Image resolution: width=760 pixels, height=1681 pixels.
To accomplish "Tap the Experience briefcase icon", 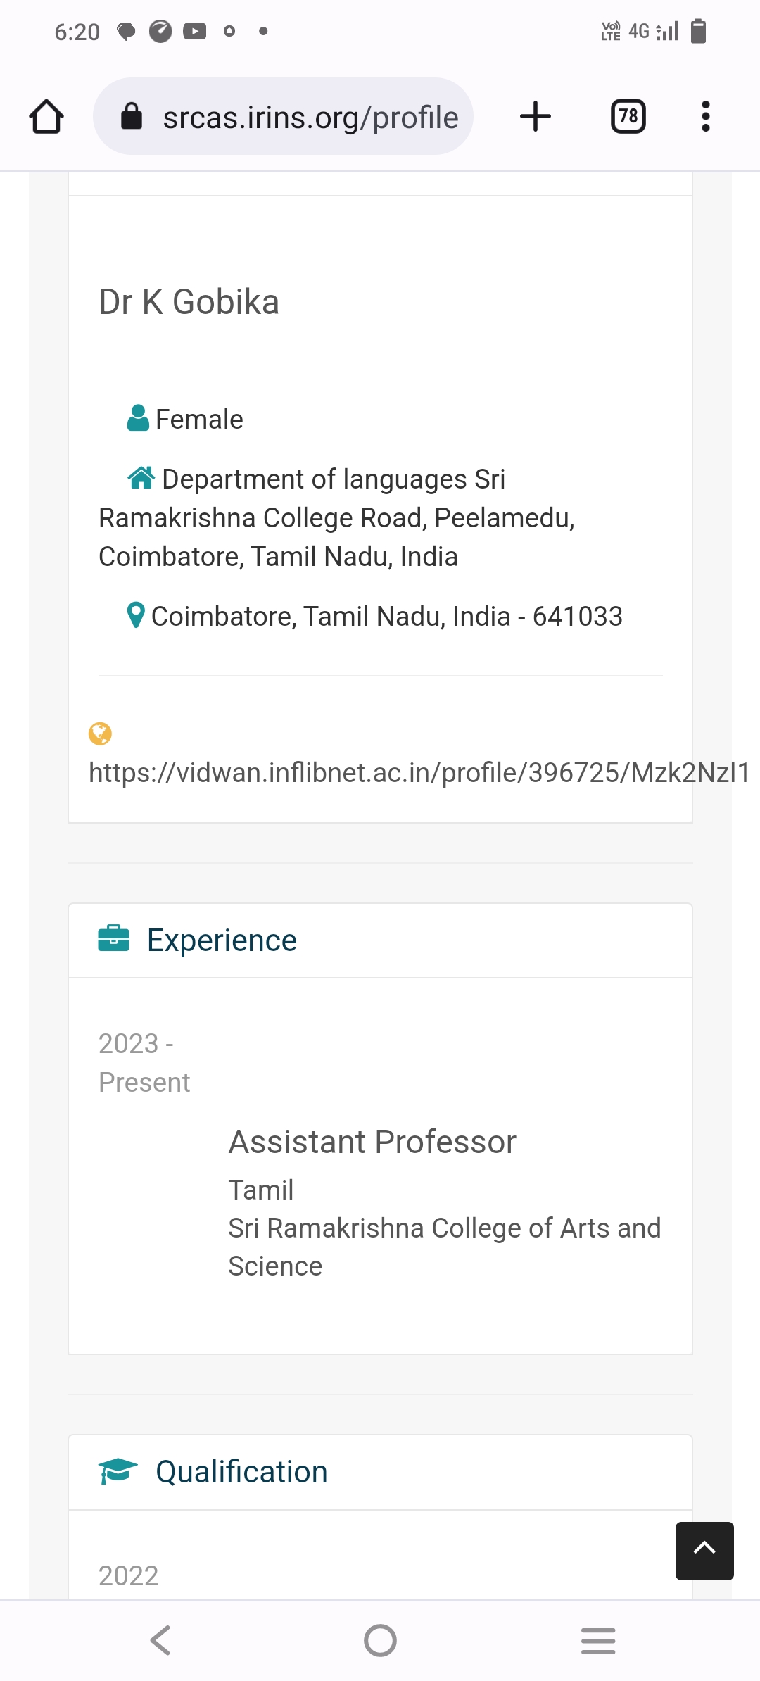I will click(114, 939).
